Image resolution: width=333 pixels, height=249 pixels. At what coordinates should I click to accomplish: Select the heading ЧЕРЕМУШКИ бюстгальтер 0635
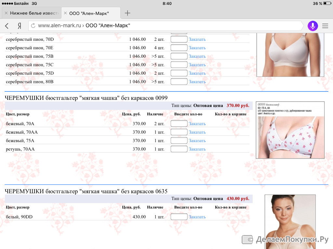pyautogui.click(x=86, y=191)
